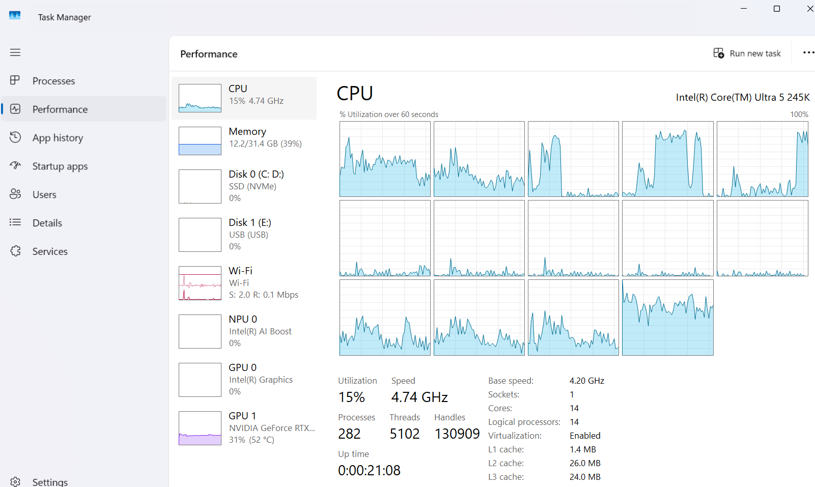
Task: Open the three-dot more options menu
Action: pyautogui.click(x=808, y=53)
